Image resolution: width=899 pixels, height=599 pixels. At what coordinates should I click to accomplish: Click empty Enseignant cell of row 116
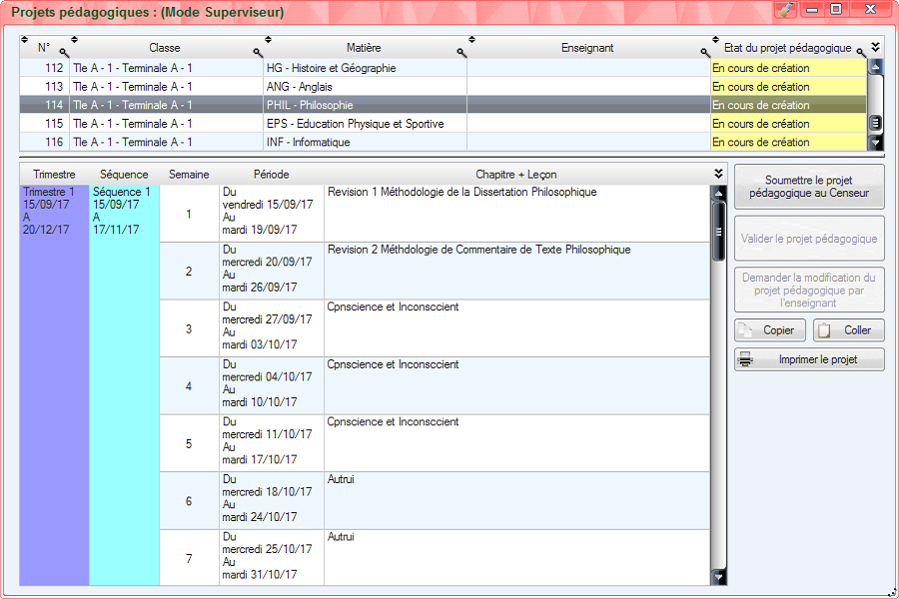[x=588, y=142]
